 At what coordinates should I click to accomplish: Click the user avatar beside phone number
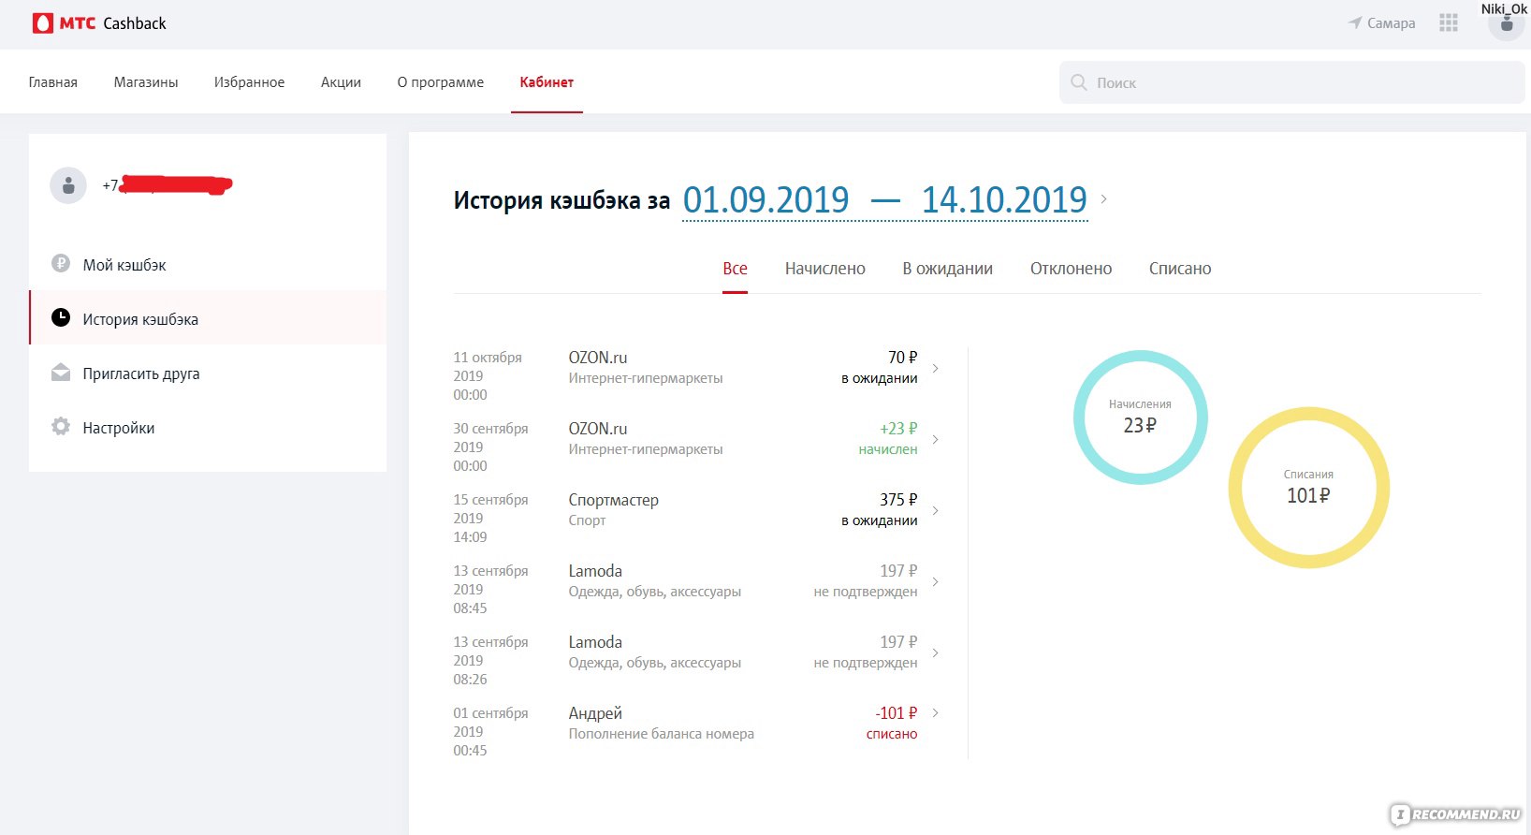click(x=68, y=186)
